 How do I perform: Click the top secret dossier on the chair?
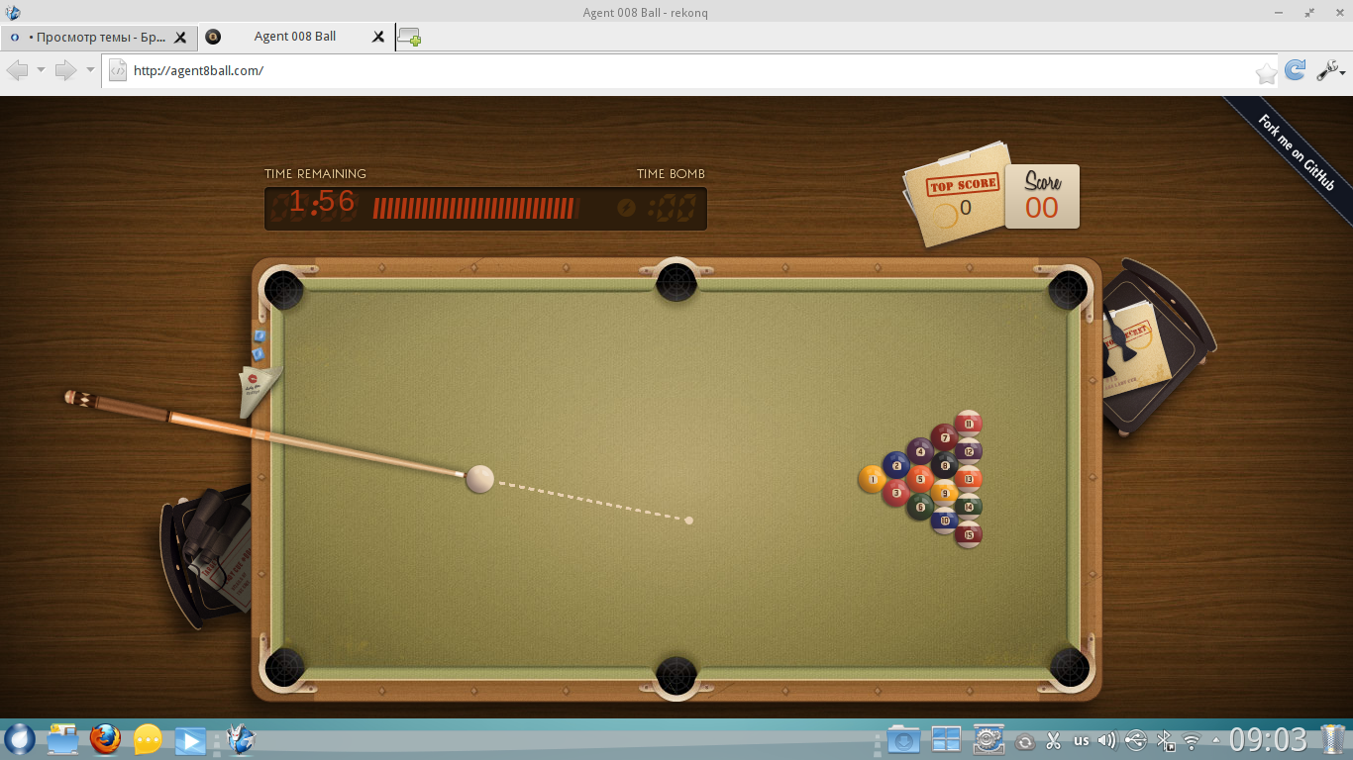coord(1137,350)
